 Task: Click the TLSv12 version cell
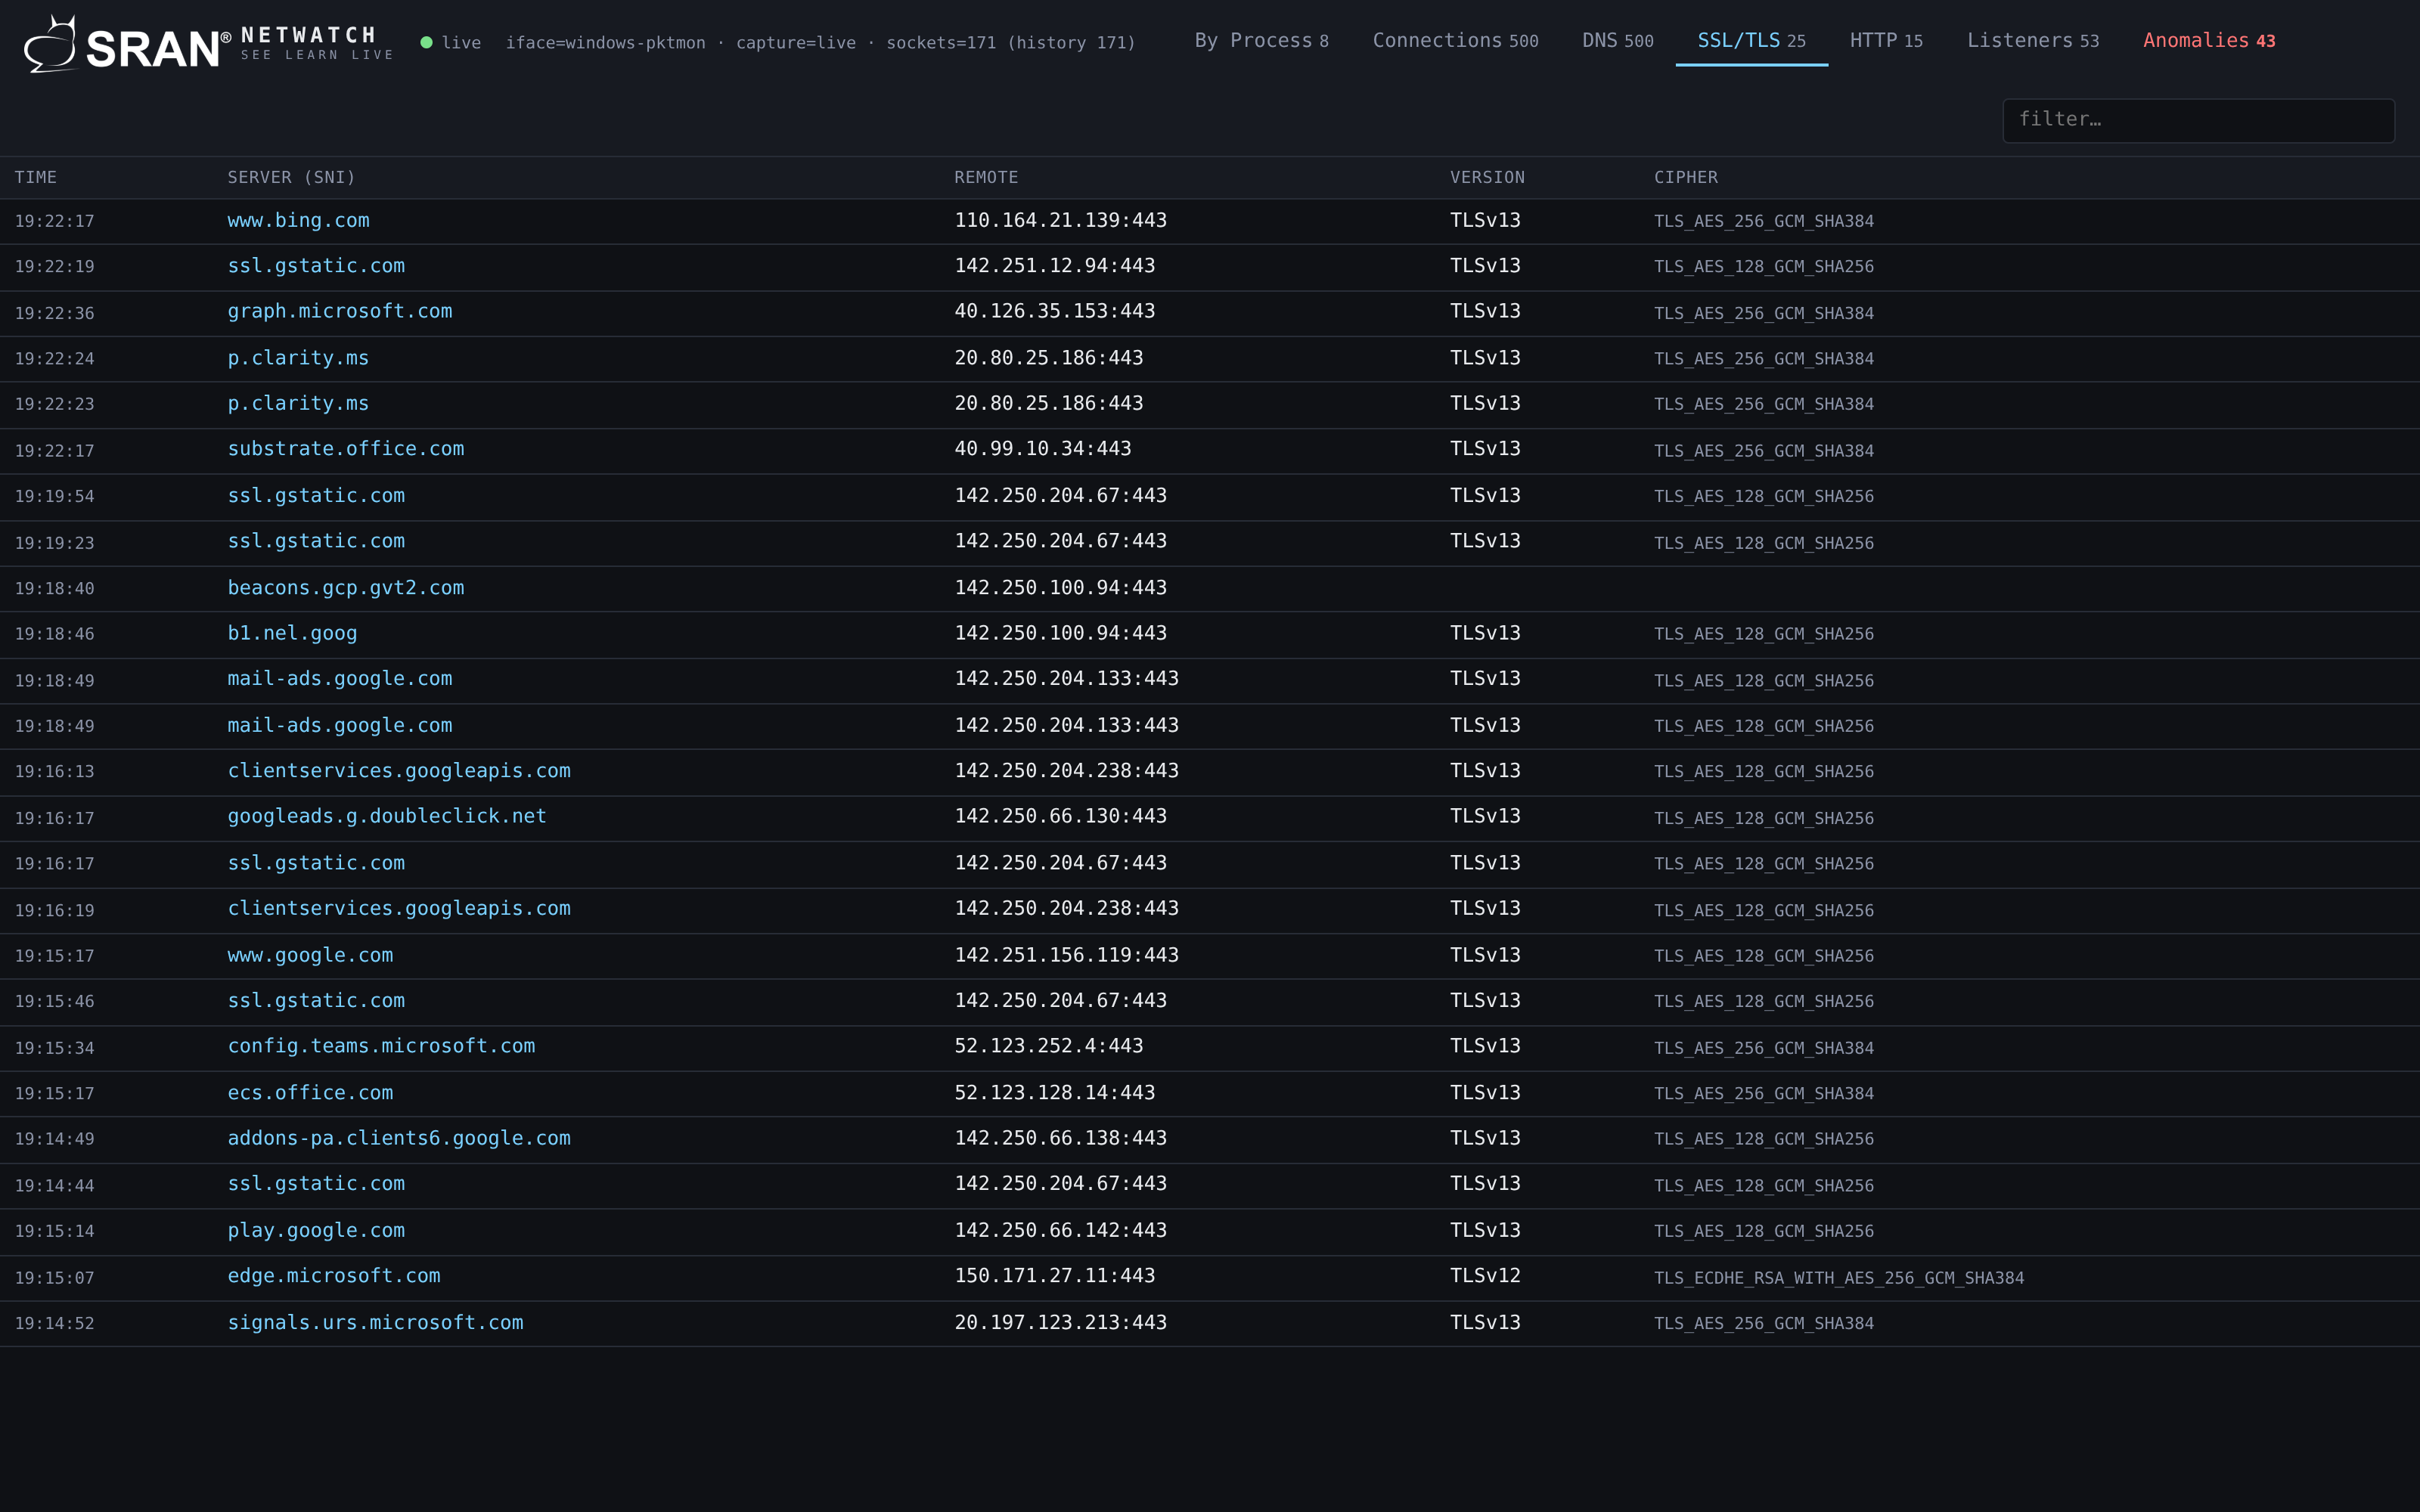pos(1485,1276)
